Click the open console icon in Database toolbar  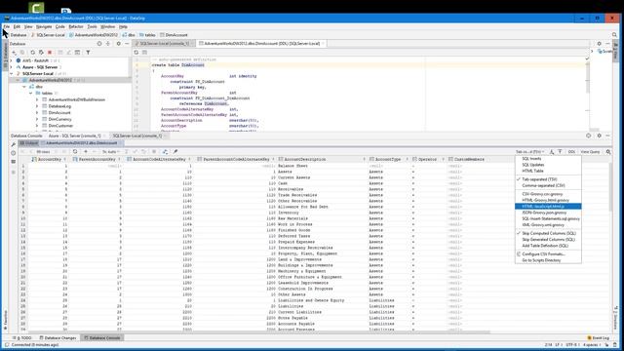point(77,52)
